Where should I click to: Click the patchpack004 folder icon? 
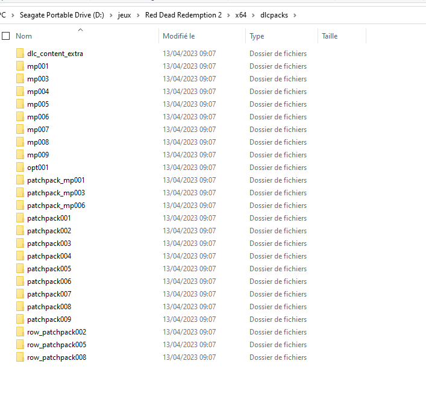click(x=20, y=256)
